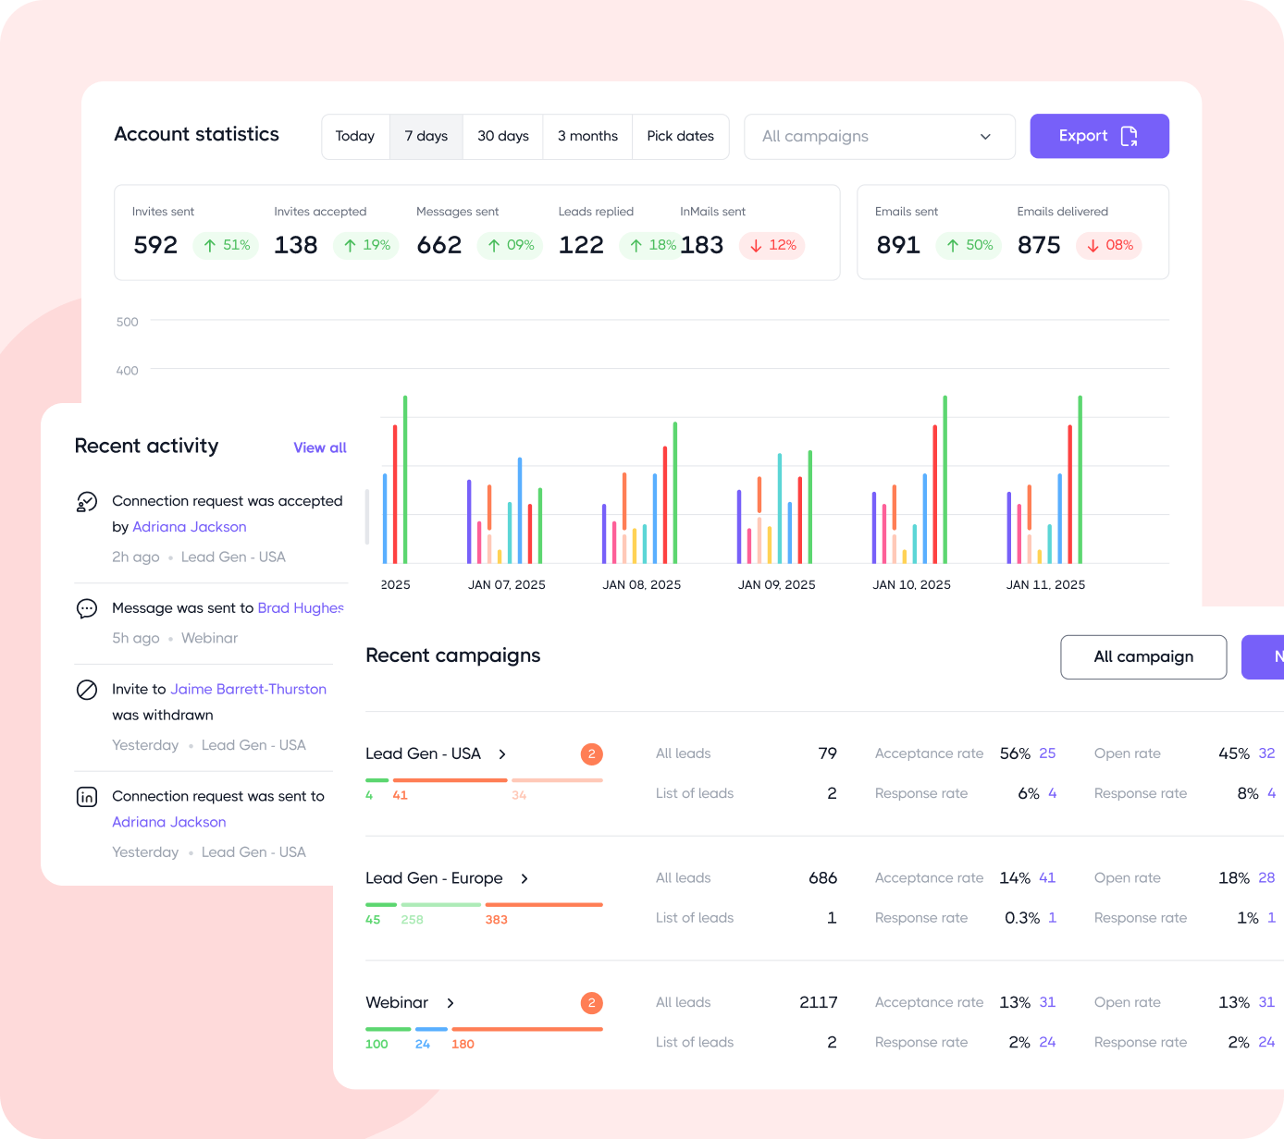Select the Pick dates tab
1284x1139 pixels.
coord(680,136)
